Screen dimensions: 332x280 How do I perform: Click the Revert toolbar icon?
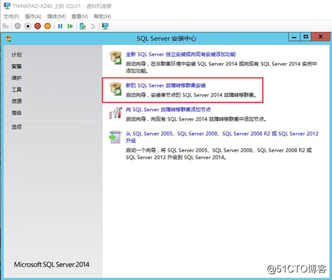point(92,26)
